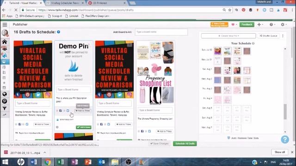Screen dimensions: 296x166
Task: Open Word from the Windows taskbar
Action: pos(34,162)
